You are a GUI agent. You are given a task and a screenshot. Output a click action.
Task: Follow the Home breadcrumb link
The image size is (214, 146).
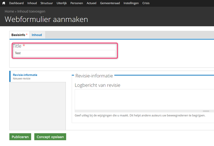(9, 11)
